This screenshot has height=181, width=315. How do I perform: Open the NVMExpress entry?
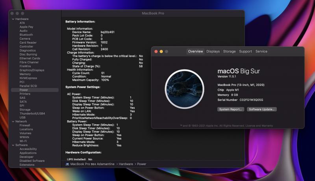coord(28,78)
